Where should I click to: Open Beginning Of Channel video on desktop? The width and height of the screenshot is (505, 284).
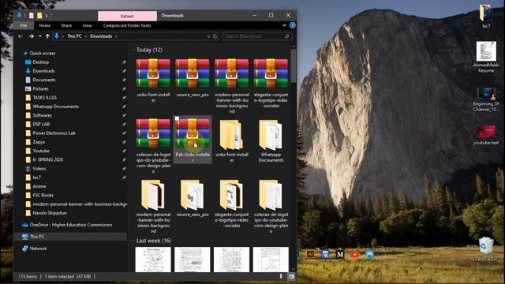(486, 99)
